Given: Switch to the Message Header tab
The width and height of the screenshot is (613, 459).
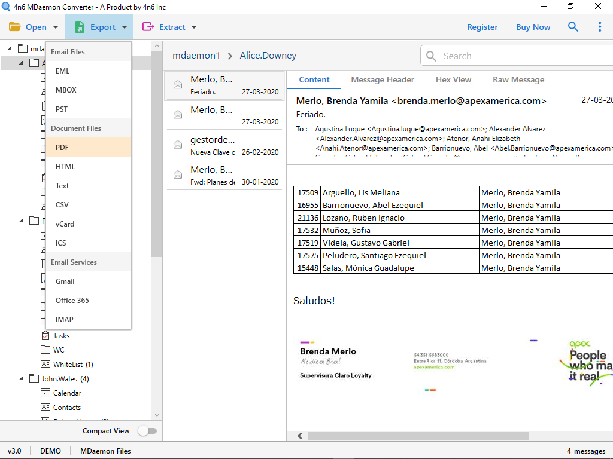Looking at the screenshot, I should pyautogui.click(x=383, y=79).
